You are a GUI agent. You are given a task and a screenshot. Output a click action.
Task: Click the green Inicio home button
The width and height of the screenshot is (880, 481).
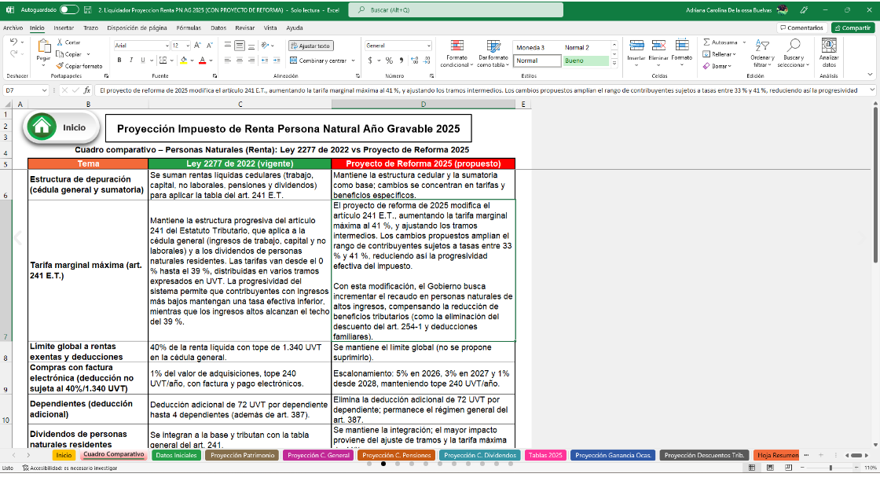pos(60,127)
